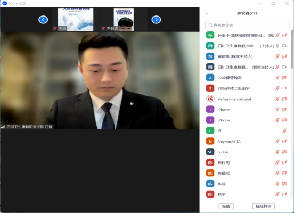
Task: Click the next video page arrow
Action: pos(156,20)
